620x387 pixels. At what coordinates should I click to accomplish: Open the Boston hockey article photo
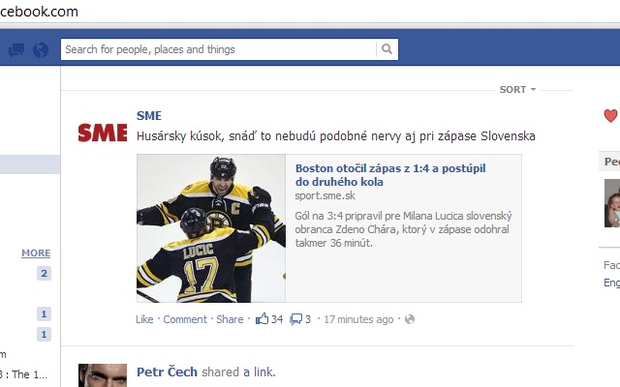coord(211,228)
